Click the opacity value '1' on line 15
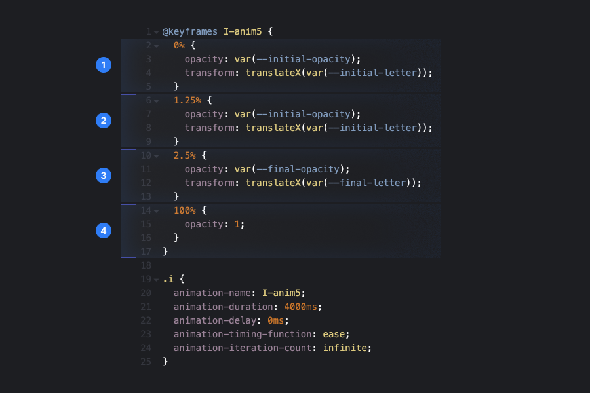 click(237, 224)
